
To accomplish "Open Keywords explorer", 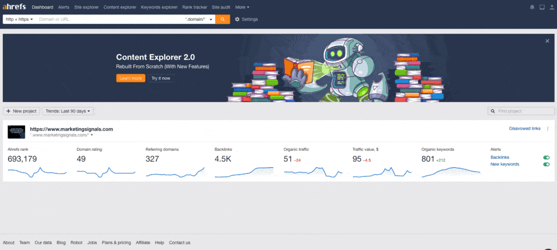I will 159,7.
